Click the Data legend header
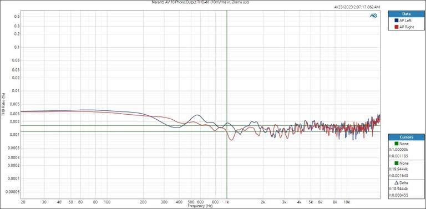The width and height of the screenshot is (426, 209). coord(406,14)
